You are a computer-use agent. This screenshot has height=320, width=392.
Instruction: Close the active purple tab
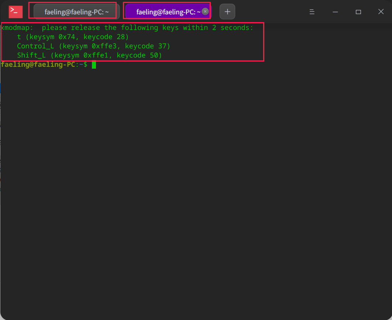[x=205, y=11]
